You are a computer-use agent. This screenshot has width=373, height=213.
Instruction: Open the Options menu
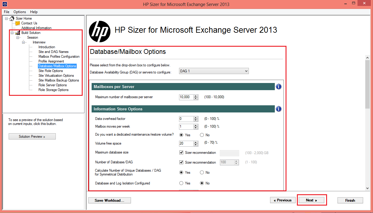coord(20,12)
